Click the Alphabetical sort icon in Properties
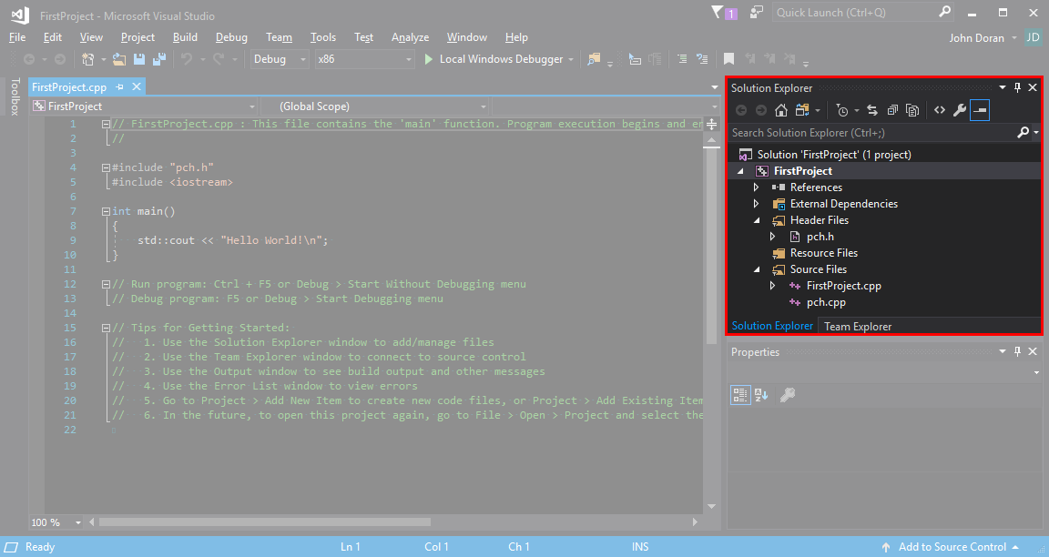The image size is (1049, 557). tap(761, 395)
